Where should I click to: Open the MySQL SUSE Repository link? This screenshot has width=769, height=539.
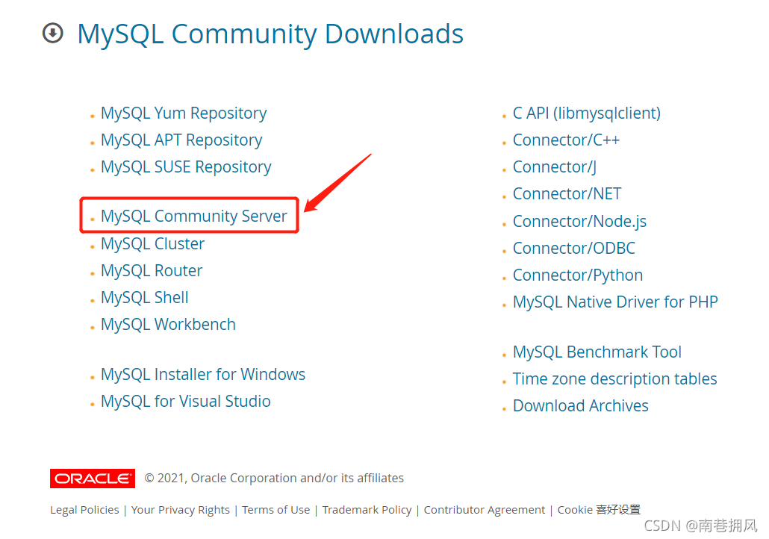tap(186, 167)
